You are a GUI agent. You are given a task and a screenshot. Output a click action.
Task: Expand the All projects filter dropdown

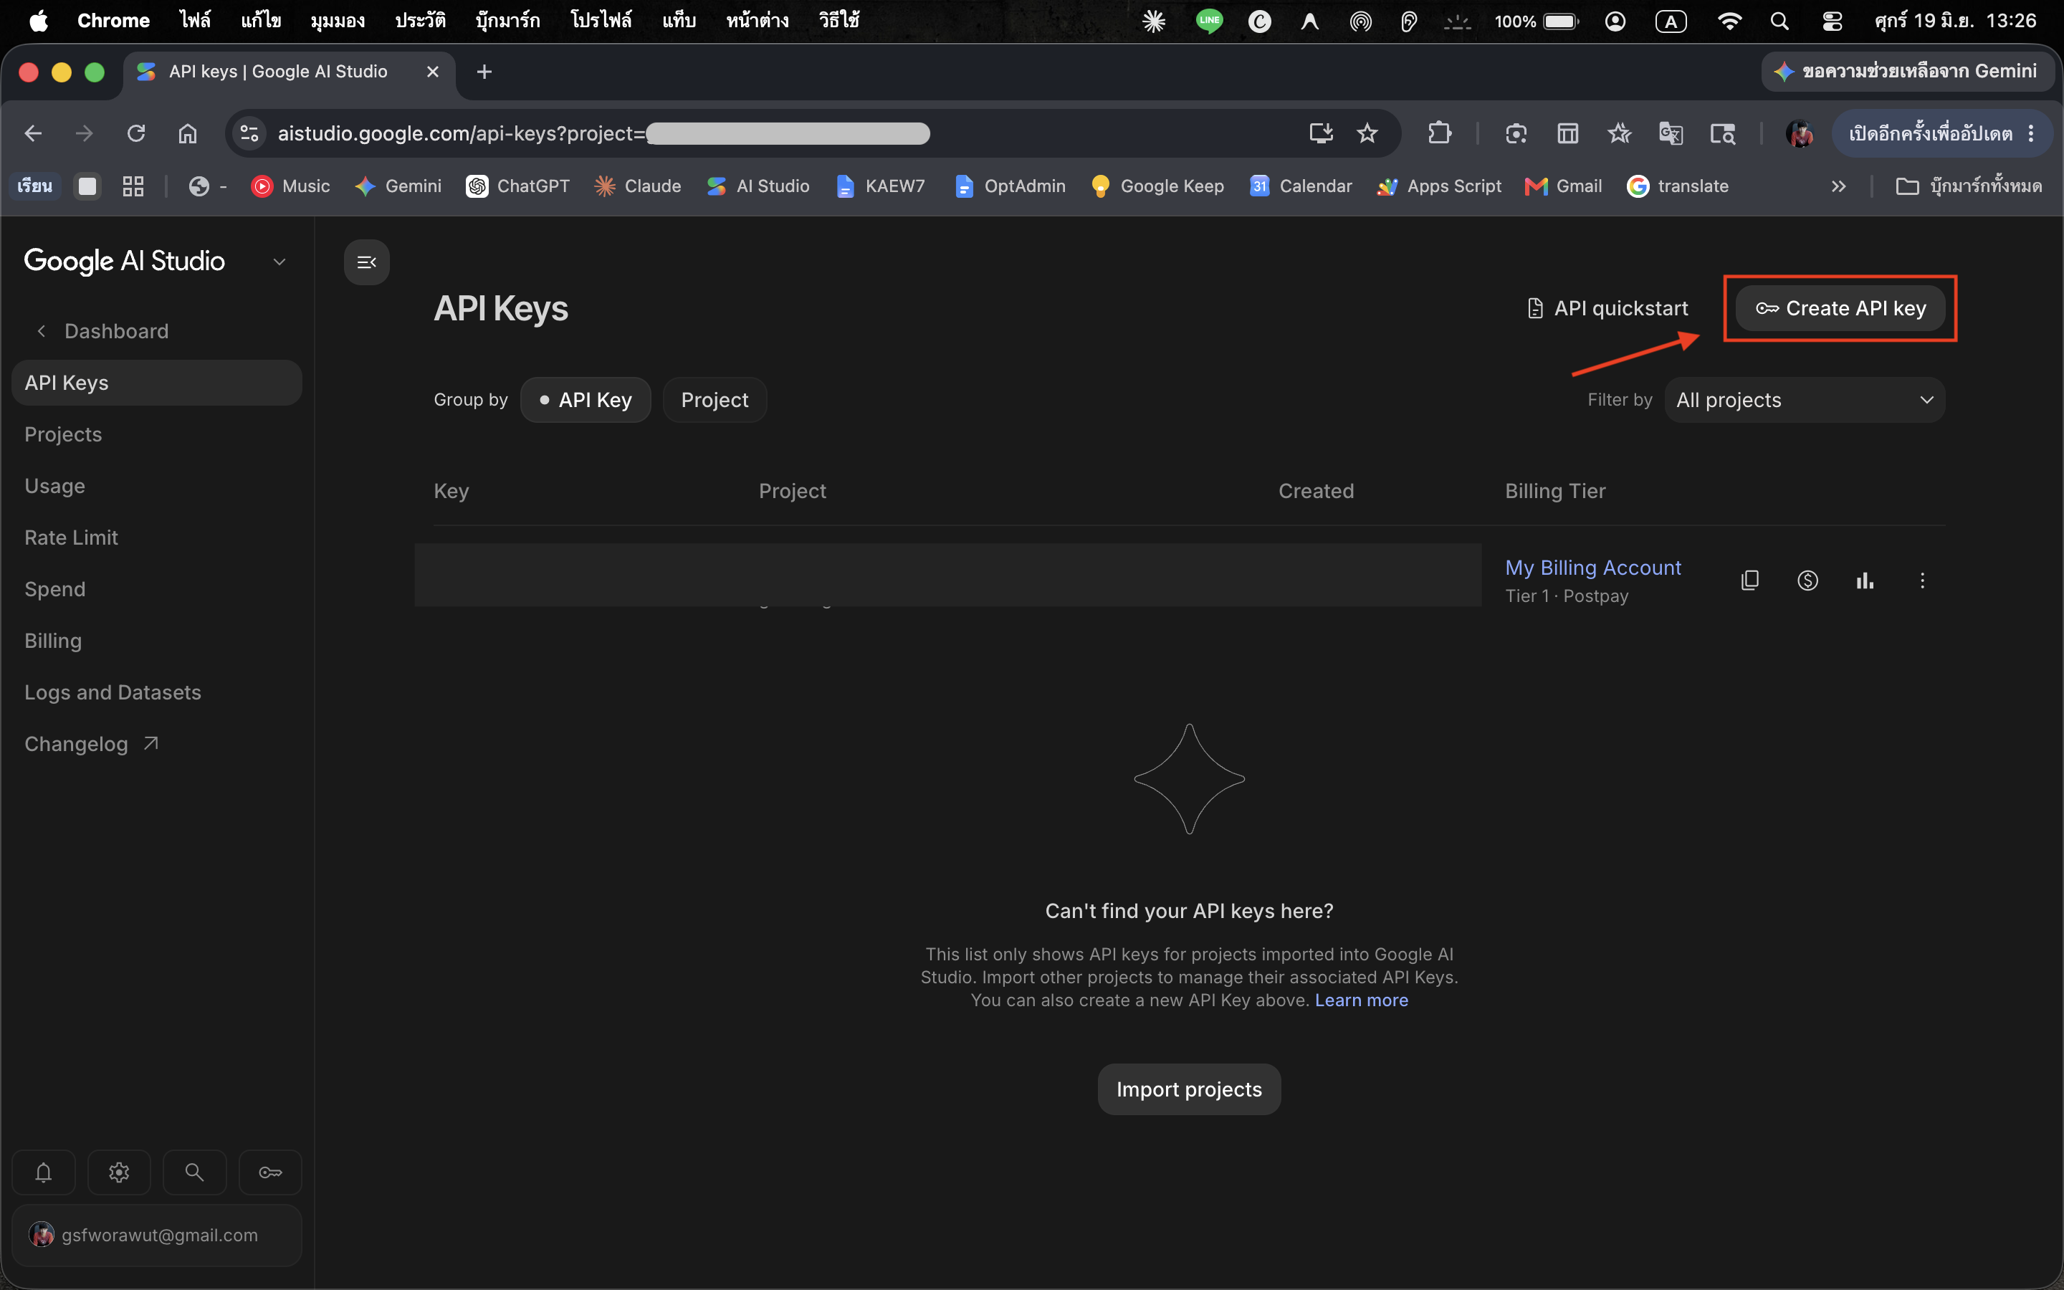1805,400
